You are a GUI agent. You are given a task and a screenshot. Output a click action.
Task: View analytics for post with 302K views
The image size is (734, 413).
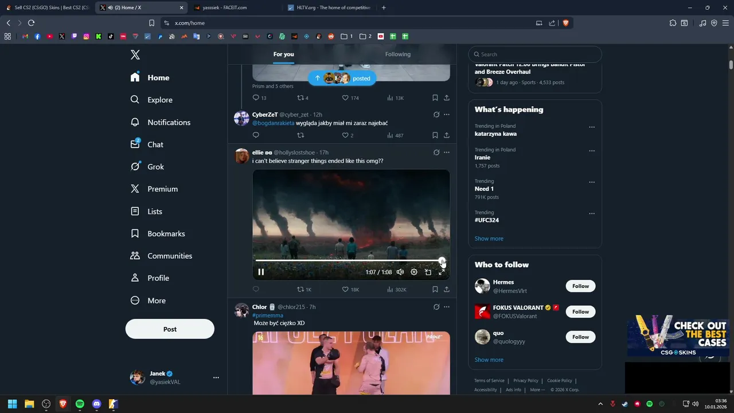397,289
